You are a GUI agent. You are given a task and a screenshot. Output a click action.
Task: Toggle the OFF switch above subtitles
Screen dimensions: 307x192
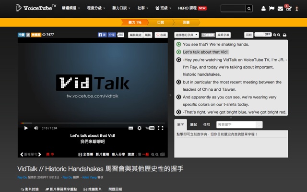(x=263, y=35)
